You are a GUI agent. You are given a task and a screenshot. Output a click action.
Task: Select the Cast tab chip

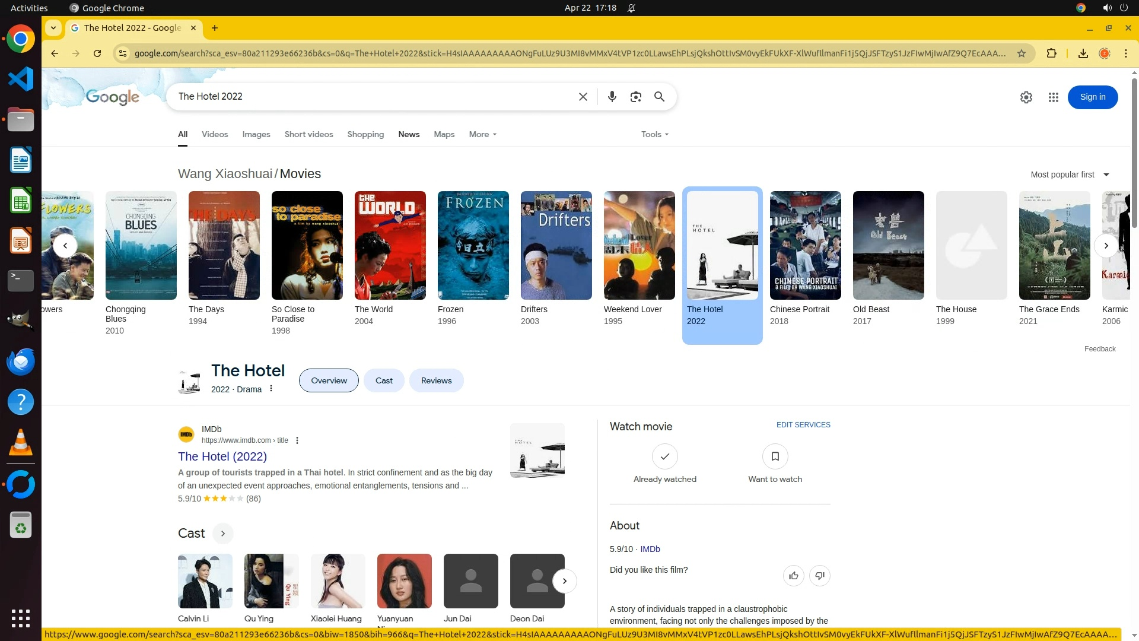[384, 380]
